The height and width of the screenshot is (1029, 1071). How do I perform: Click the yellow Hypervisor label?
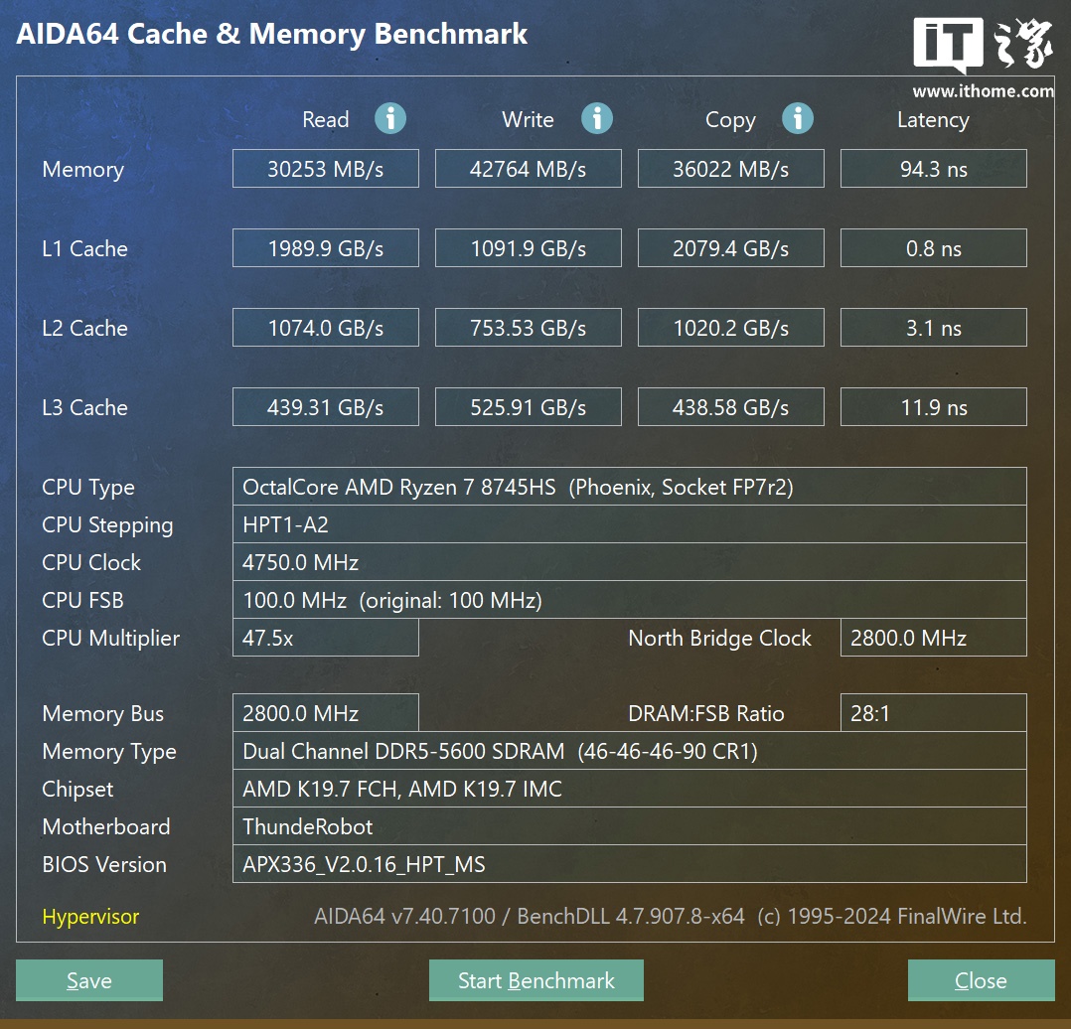click(90, 917)
